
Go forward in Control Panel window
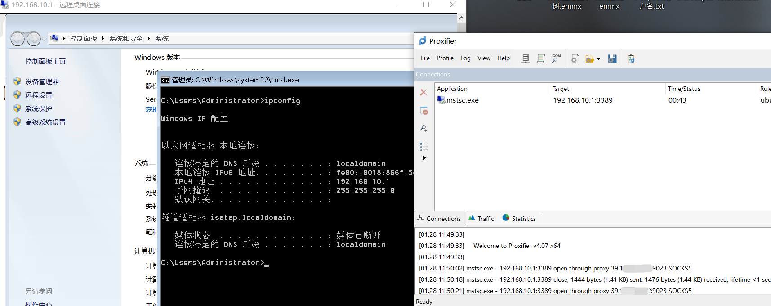(34, 39)
